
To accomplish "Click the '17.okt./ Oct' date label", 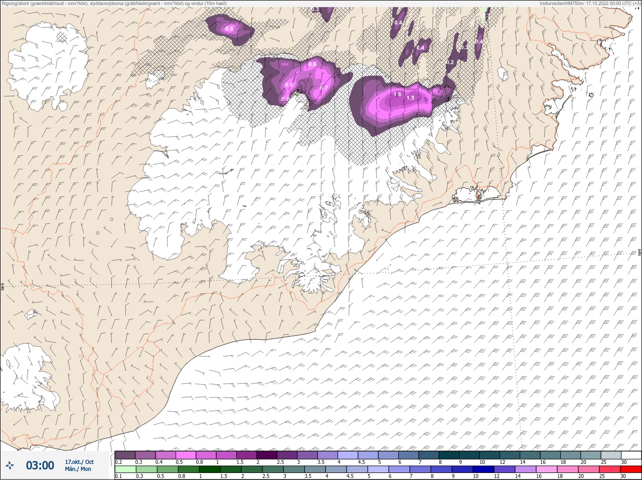I will (x=79, y=461).
